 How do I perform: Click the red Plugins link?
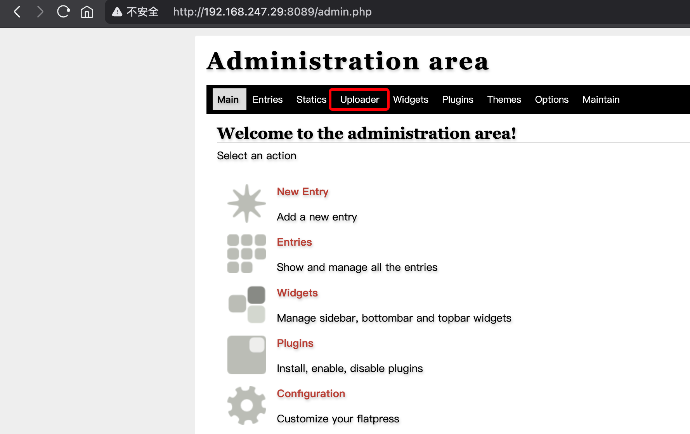click(x=295, y=343)
